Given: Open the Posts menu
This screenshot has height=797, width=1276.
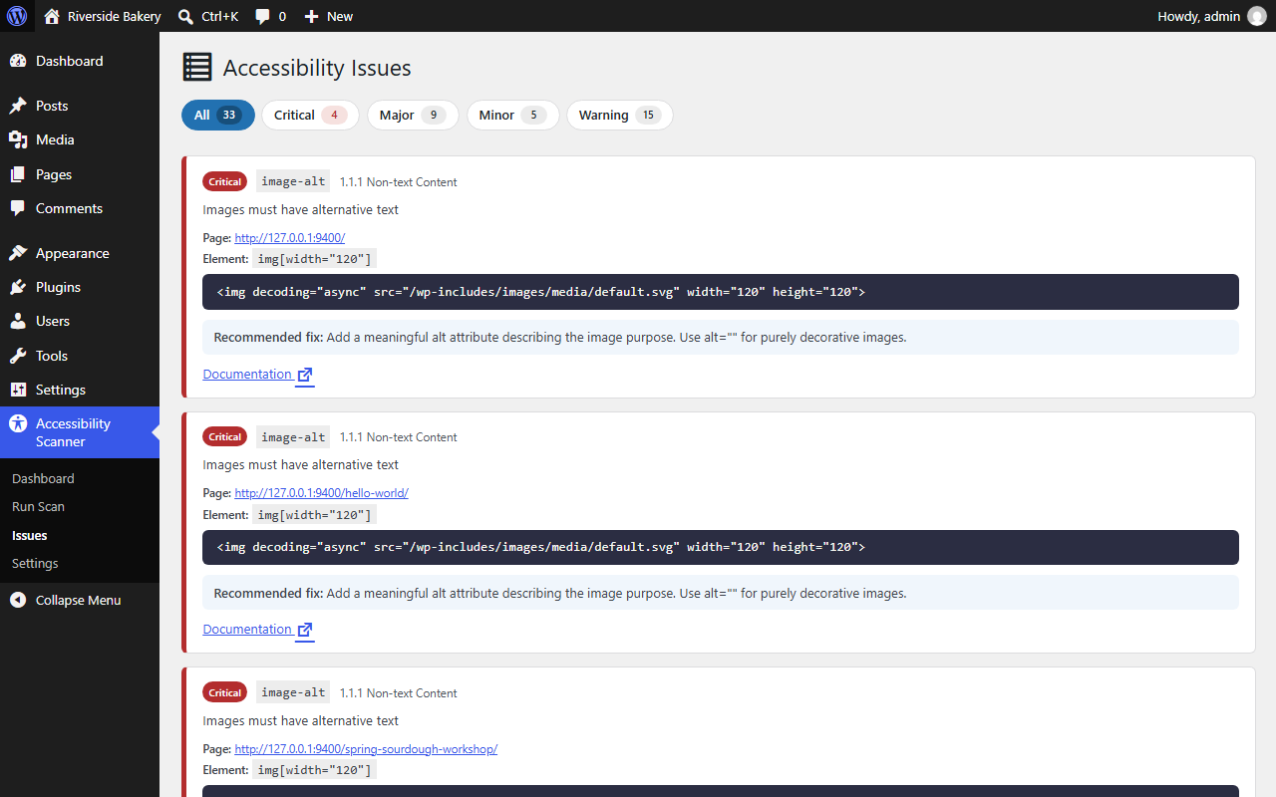Looking at the screenshot, I should 80,106.
